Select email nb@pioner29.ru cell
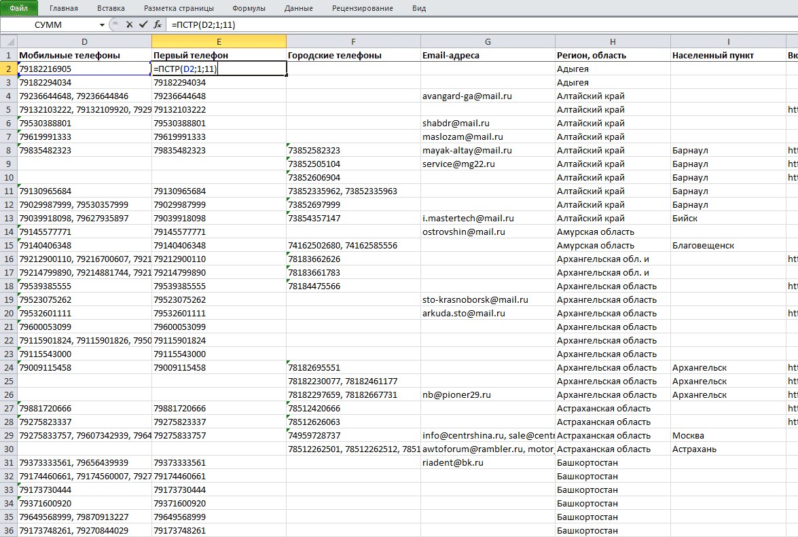The width and height of the screenshot is (798, 537). click(488, 394)
